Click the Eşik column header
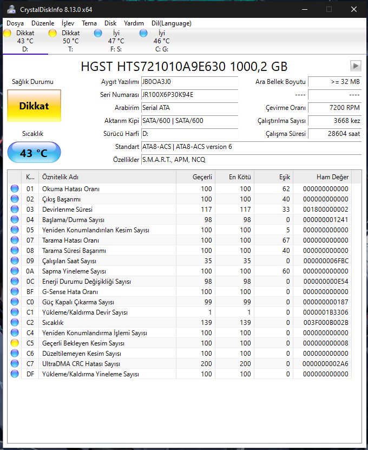Viewport: 368px width, 450px height. click(x=274, y=177)
